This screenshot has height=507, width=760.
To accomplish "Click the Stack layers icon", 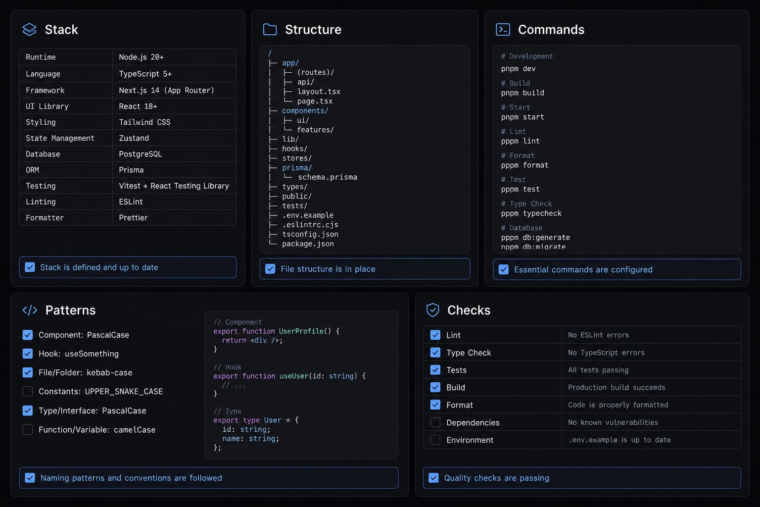I will [x=30, y=30].
